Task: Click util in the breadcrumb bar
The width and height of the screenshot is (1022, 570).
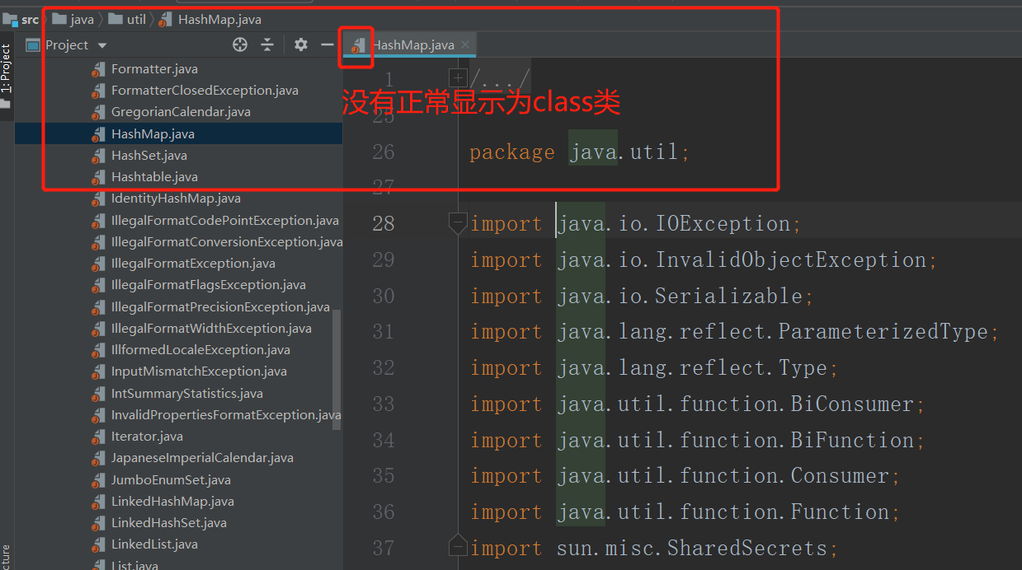Action: click(x=136, y=19)
